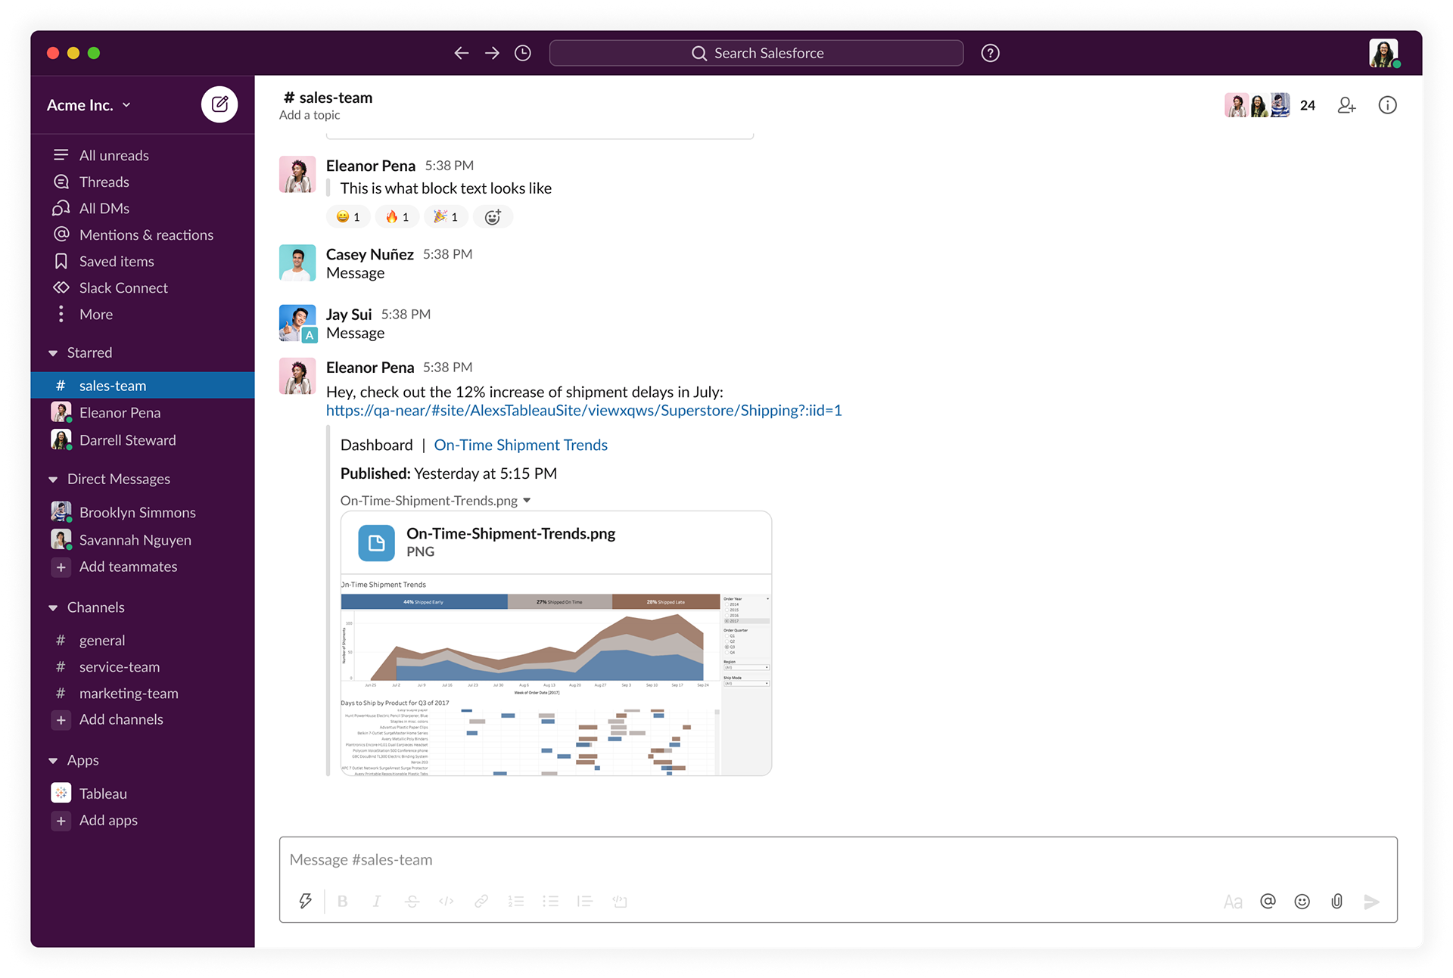
Task: Collapse the Apps section
Action: [x=53, y=761]
